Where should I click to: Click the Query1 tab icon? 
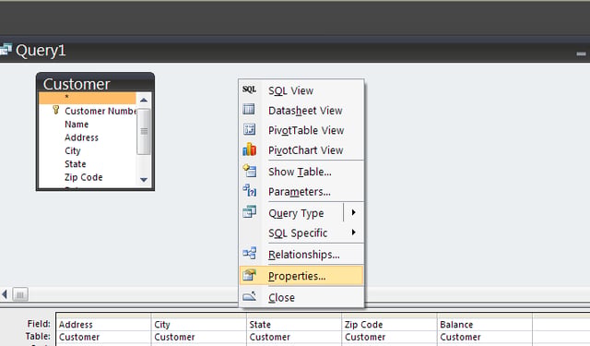(6, 49)
